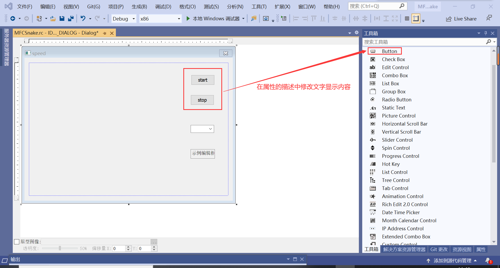Open the undo history dropdown arrow

(x=90, y=19)
